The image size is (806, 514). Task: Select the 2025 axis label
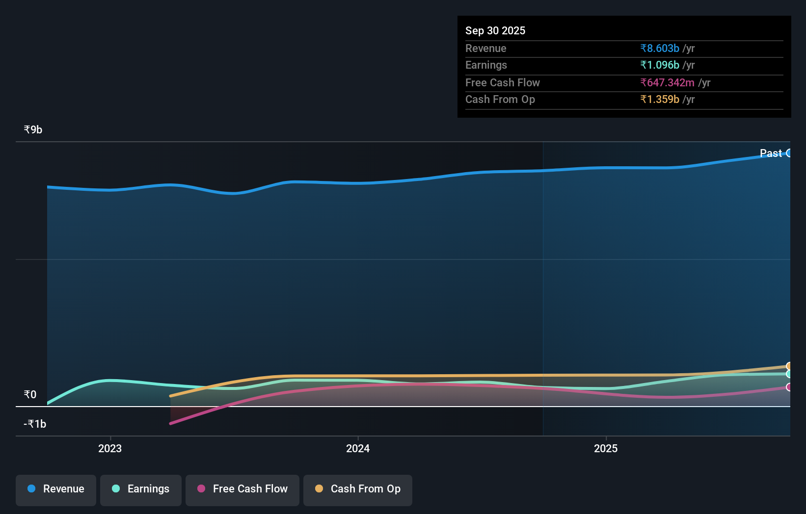point(606,448)
